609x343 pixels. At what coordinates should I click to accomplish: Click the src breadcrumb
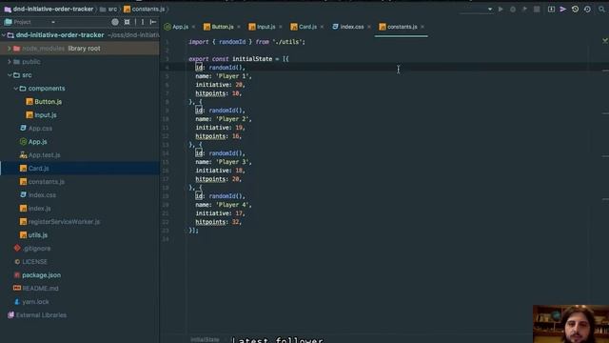point(108,9)
